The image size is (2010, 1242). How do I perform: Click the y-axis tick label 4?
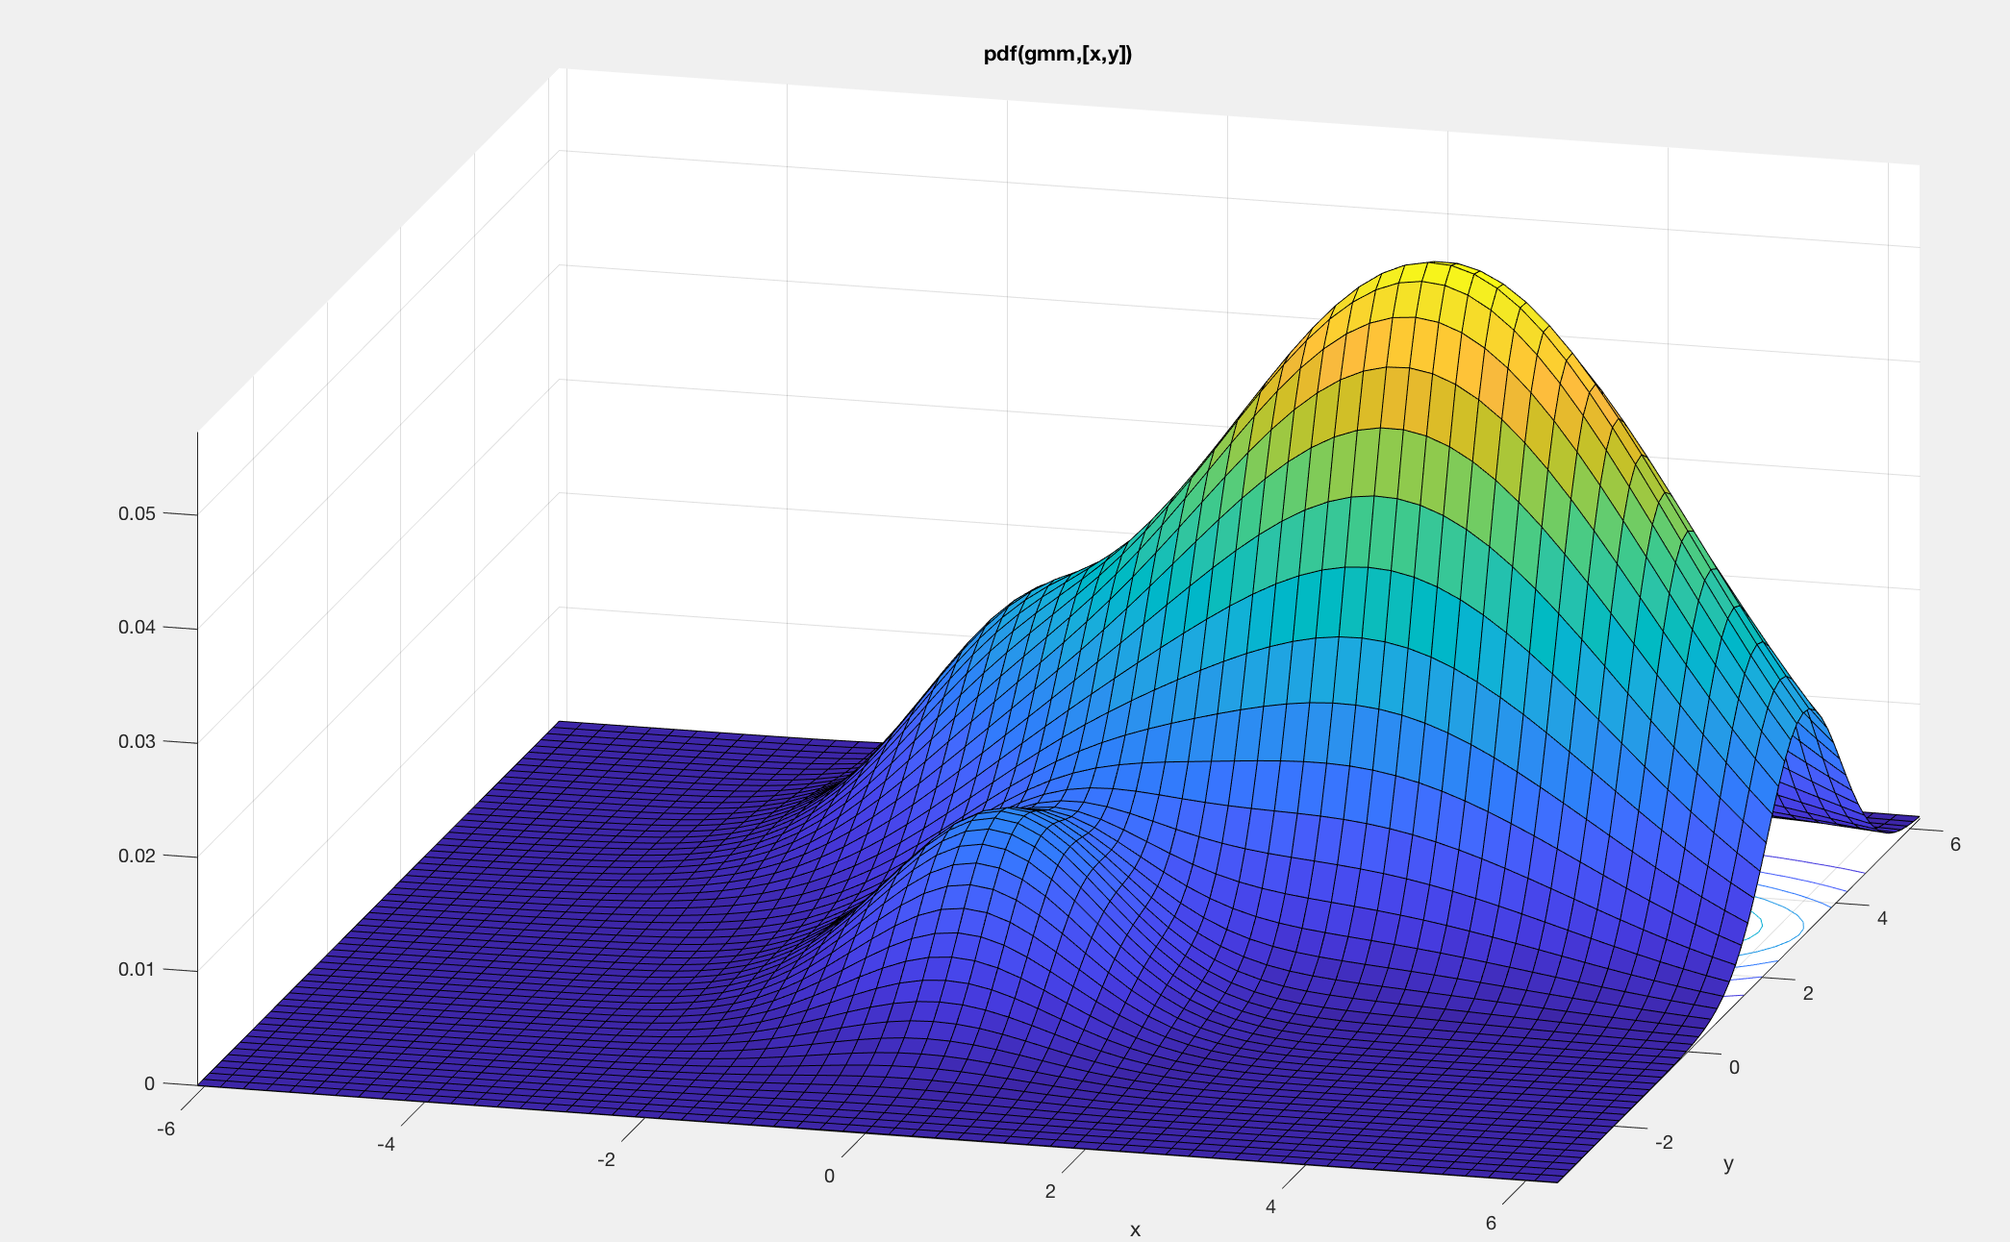(x=1882, y=918)
